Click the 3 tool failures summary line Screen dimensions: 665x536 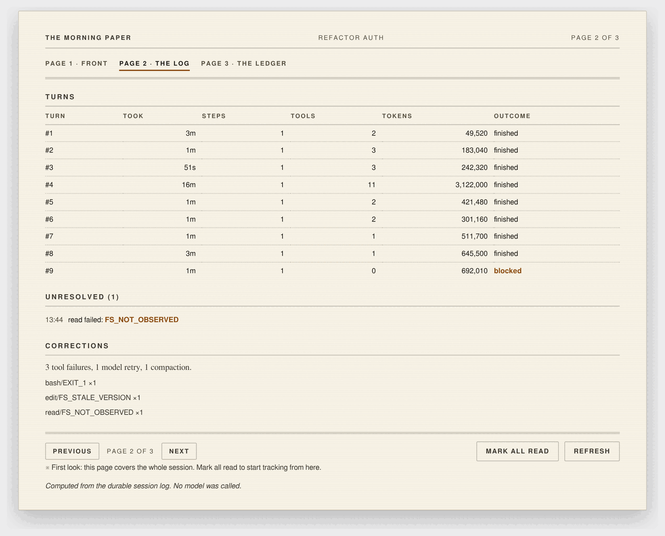click(118, 367)
